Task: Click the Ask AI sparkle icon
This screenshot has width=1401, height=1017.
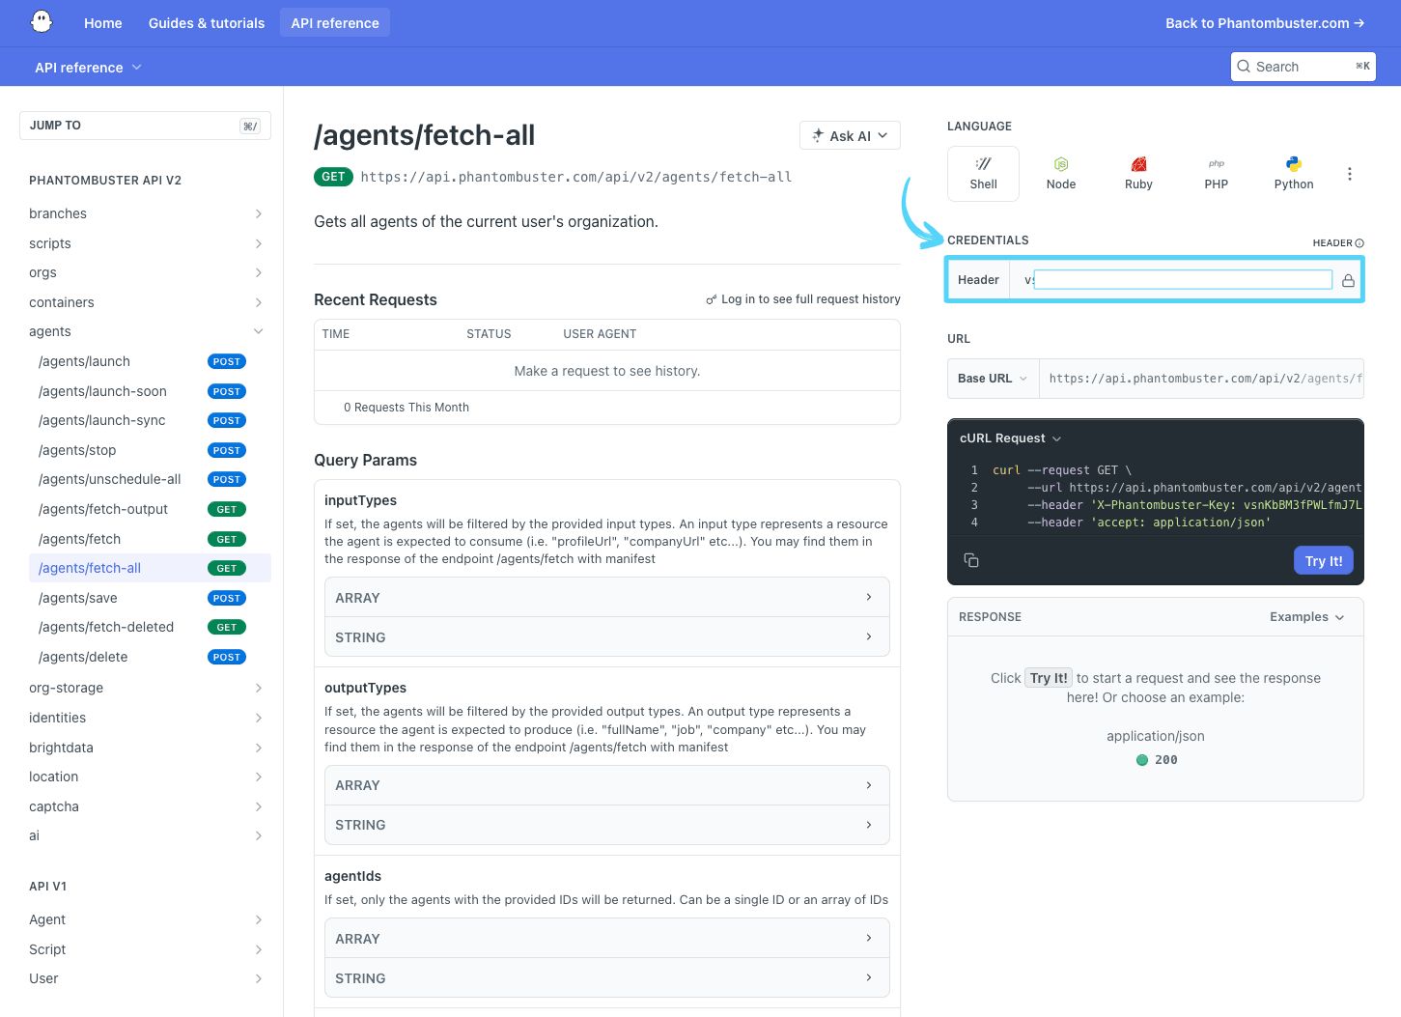Action: coord(818,136)
